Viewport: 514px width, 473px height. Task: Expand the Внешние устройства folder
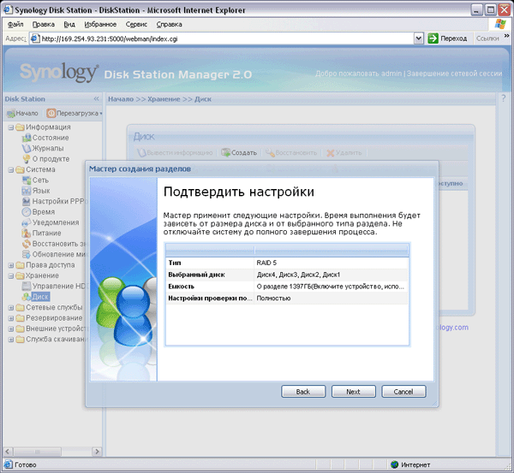tap(11, 328)
